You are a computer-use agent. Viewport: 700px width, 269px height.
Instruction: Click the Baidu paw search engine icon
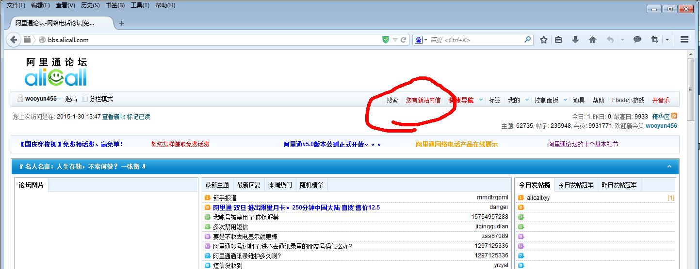(x=419, y=40)
